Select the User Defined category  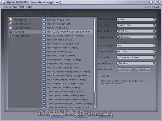click(25, 36)
